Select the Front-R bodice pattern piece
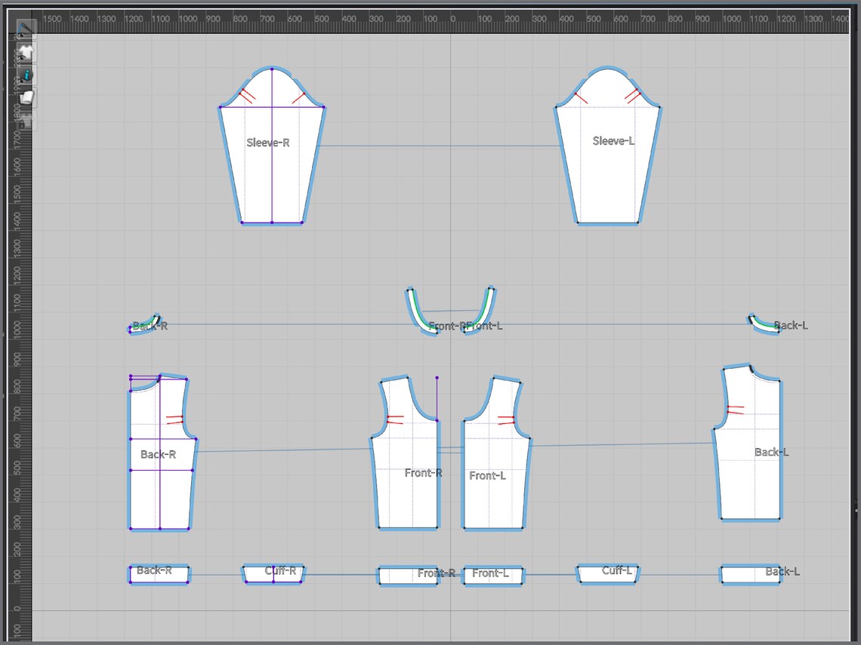The image size is (861, 645). point(406,466)
